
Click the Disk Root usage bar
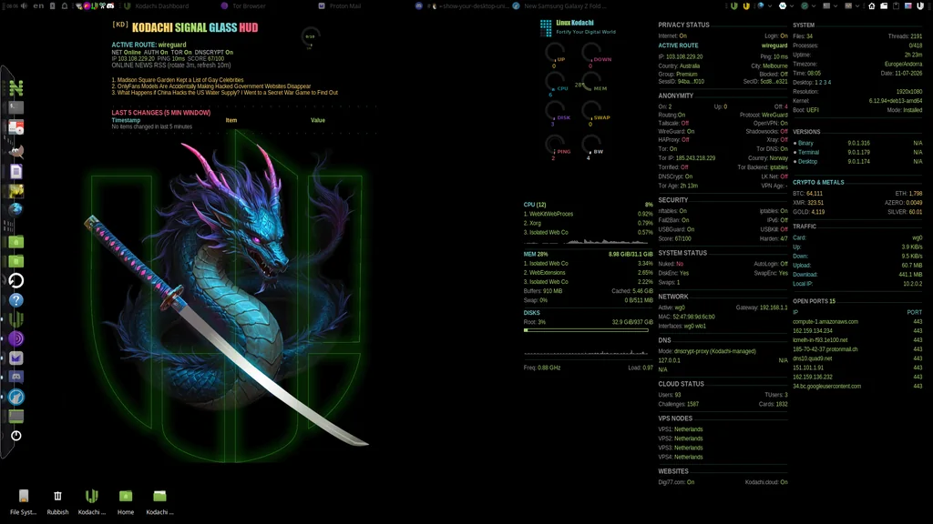(586, 329)
